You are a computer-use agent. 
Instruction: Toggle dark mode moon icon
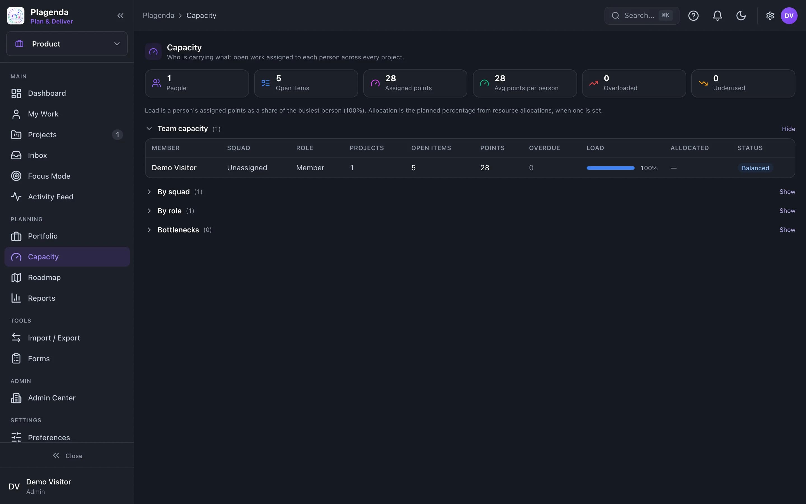point(741,16)
